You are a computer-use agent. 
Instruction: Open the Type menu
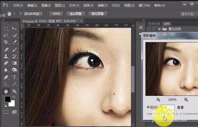click(74, 6)
